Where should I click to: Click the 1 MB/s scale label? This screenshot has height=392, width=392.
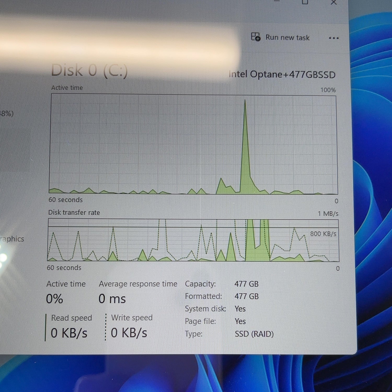coord(328,214)
